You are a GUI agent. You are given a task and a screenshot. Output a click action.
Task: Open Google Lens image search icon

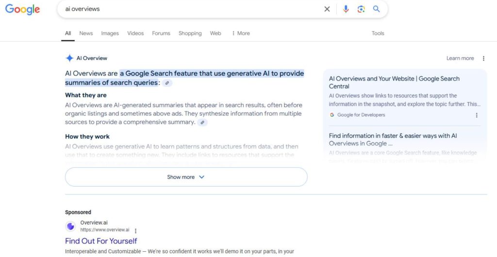pos(361,9)
